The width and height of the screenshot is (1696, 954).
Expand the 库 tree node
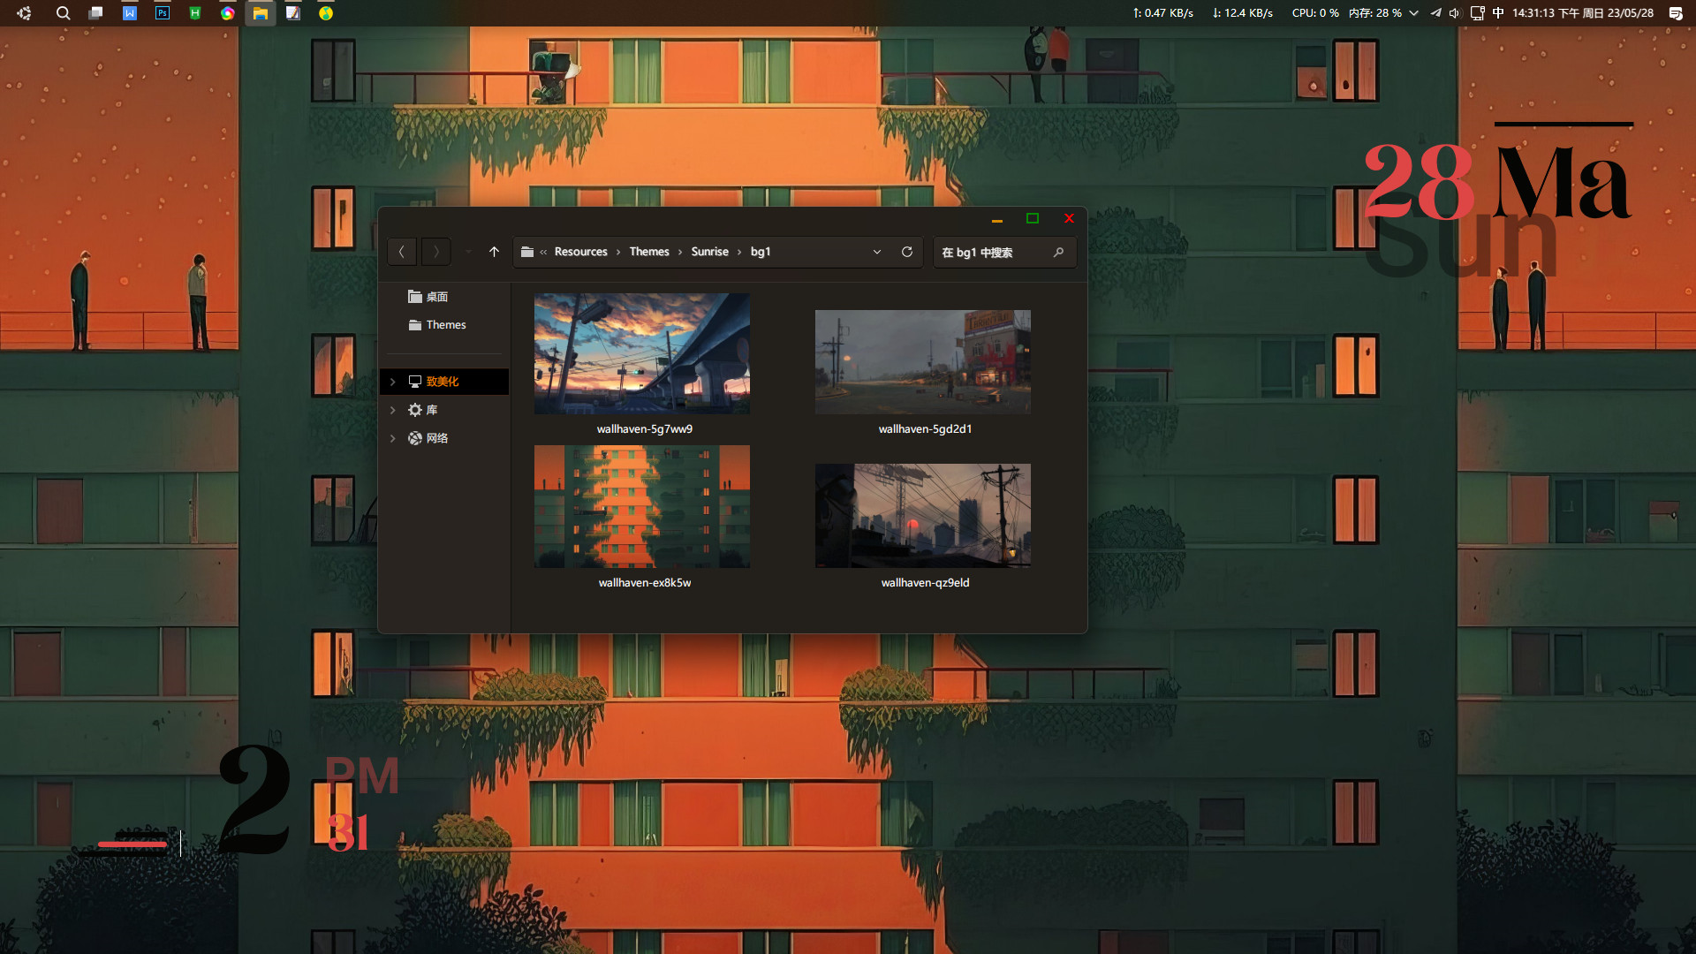pyautogui.click(x=393, y=410)
